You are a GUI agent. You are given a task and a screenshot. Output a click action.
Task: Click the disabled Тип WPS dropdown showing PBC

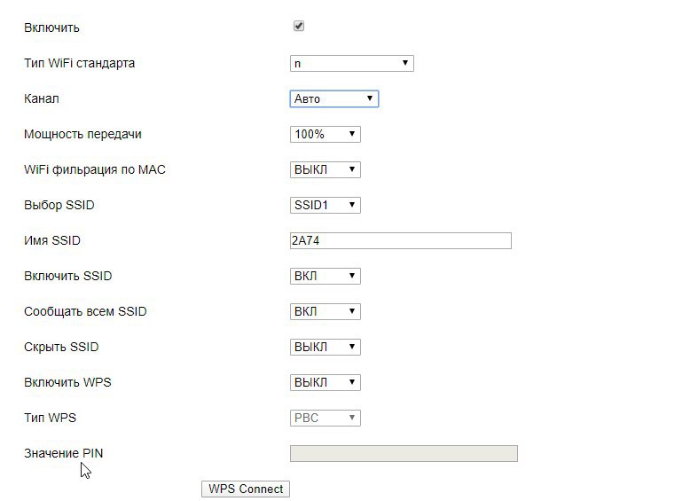click(325, 418)
